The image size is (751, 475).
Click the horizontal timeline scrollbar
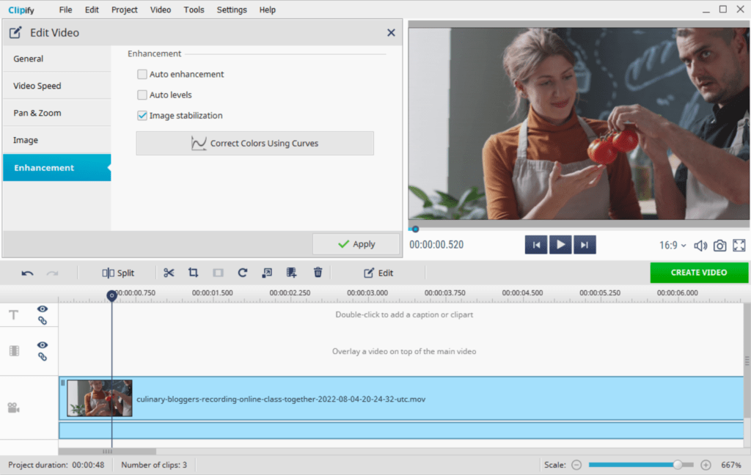tap(107, 451)
